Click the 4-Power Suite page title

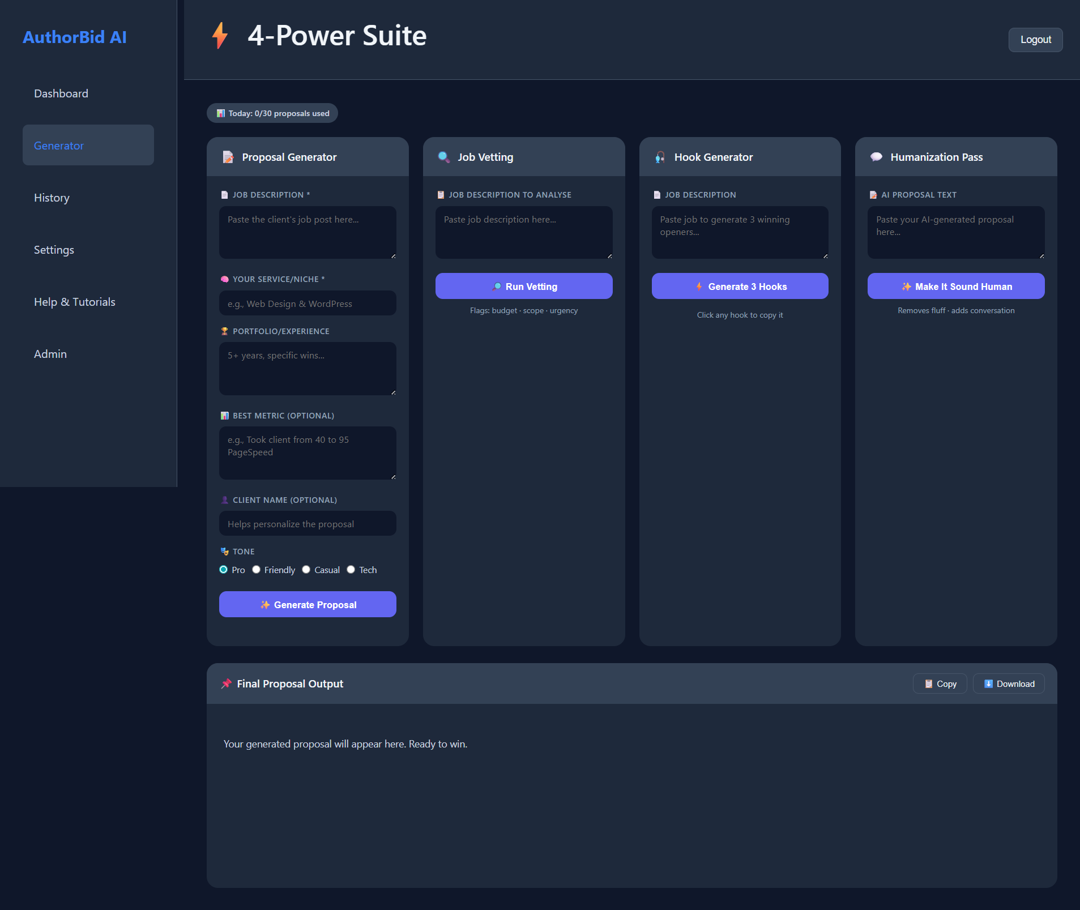(x=337, y=36)
